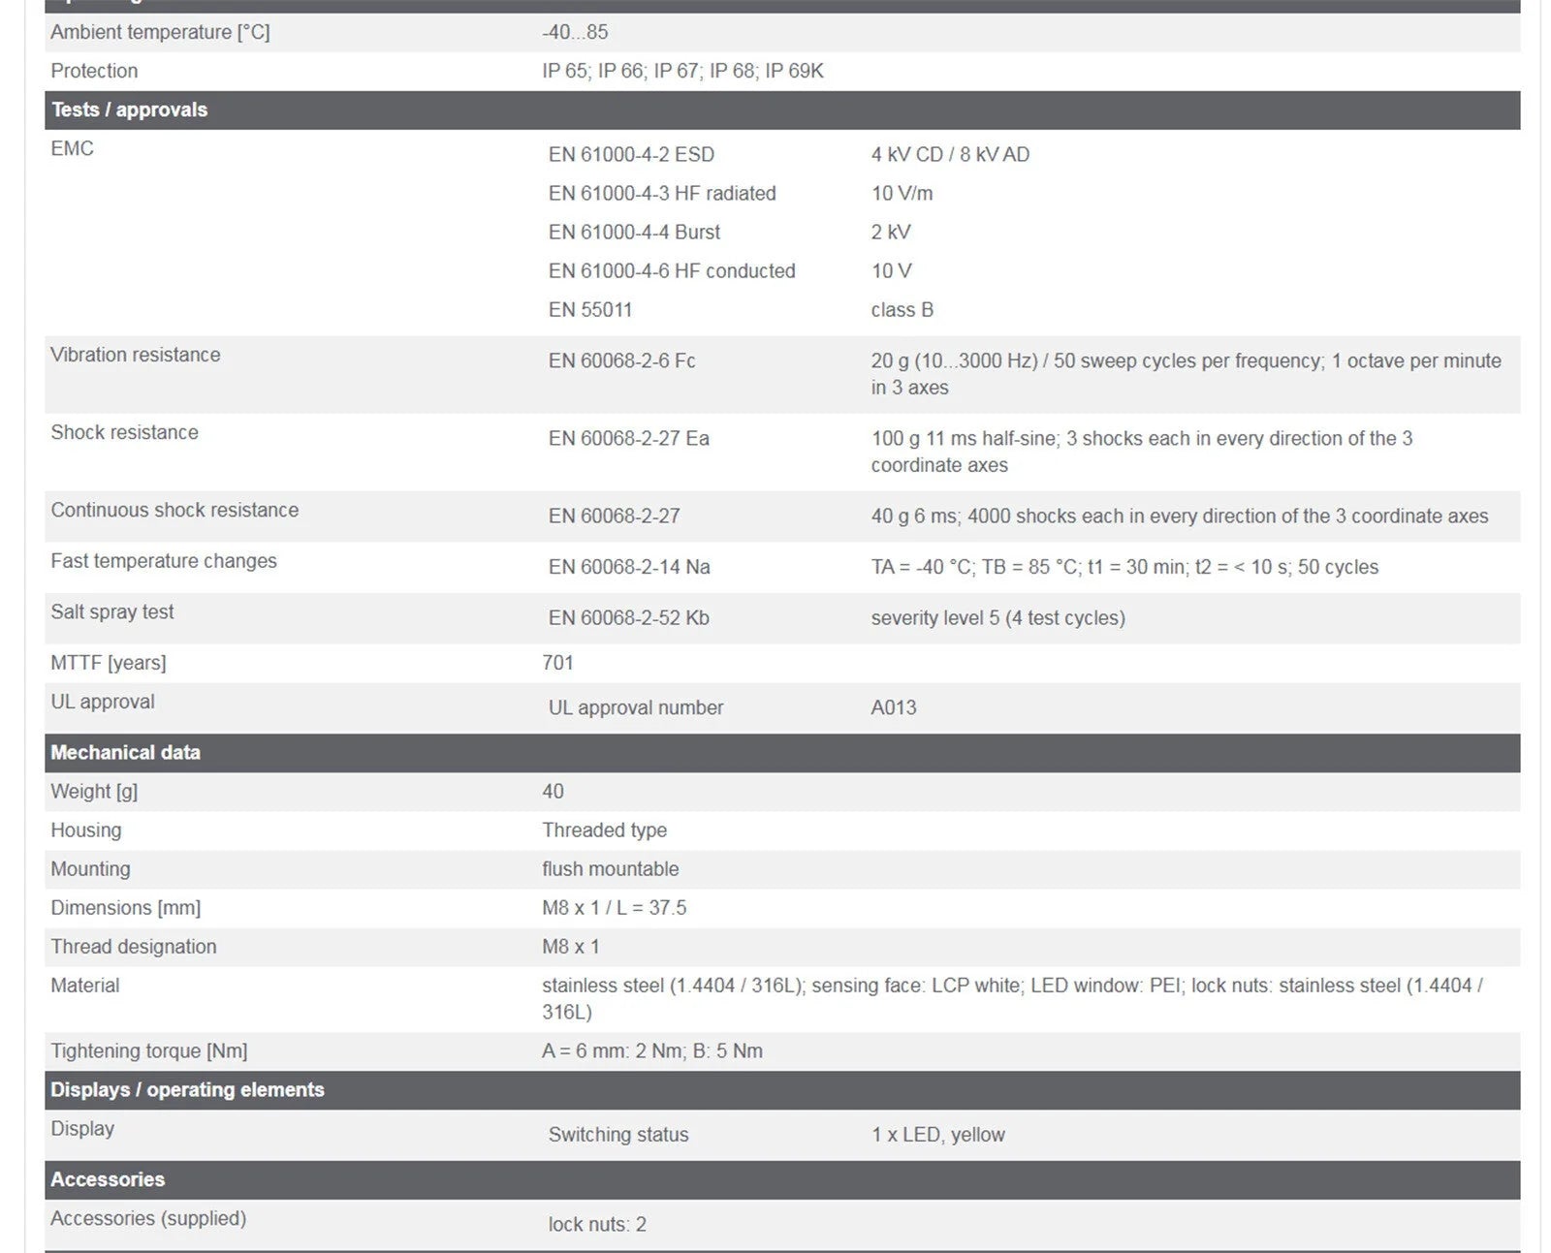1551x1253 pixels.
Task: Click the Accessories section header
Action: click(782, 1179)
